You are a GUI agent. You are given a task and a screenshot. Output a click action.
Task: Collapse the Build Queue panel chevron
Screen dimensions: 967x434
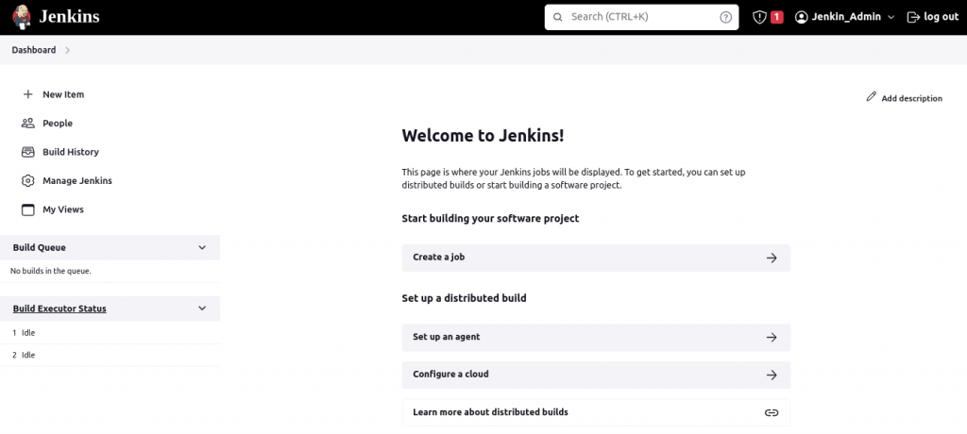(202, 247)
